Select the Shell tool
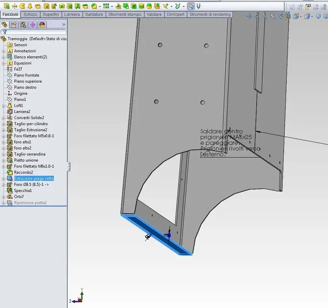Image resolution: width=328 pixels, height=308 pixels. tap(134, 6)
